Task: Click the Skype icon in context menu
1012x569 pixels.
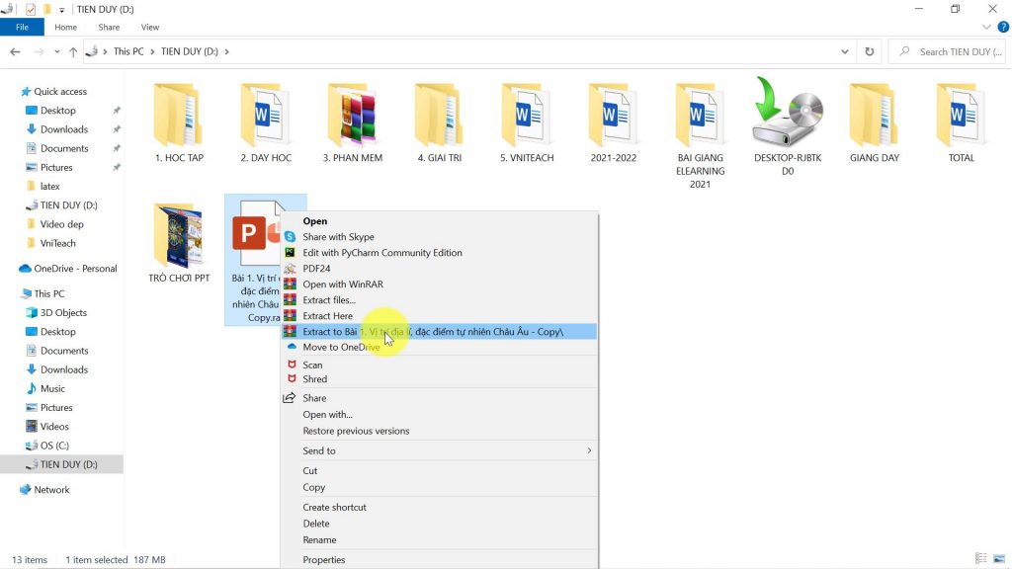Action: 290,237
